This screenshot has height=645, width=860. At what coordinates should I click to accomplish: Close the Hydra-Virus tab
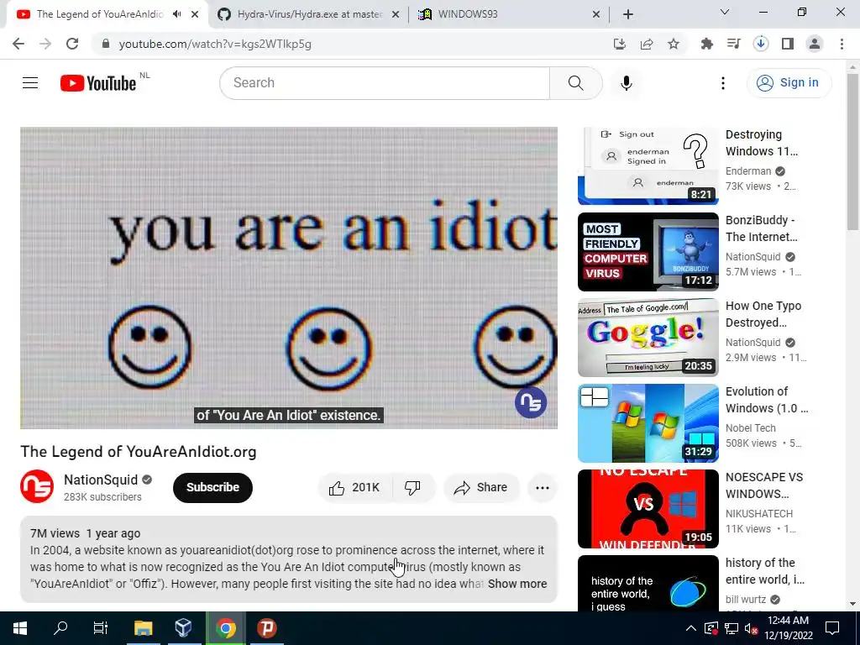tap(395, 15)
